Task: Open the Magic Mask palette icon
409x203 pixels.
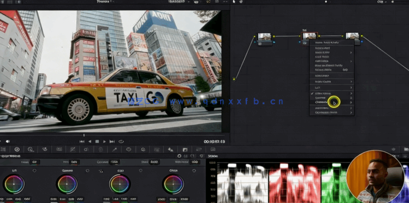Action: click(x=157, y=149)
